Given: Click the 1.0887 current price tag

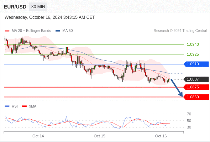Looking at the screenshot, I should (196, 80).
